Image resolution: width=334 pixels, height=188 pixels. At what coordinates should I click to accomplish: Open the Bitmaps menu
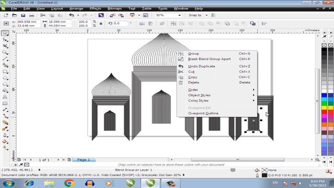pos(115,8)
